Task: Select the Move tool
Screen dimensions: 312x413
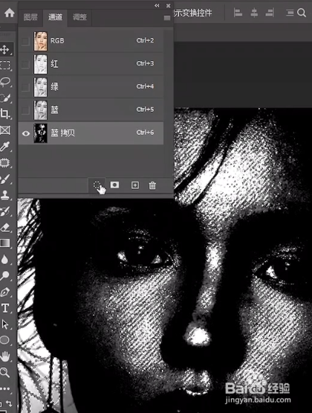Action: coord(4,49)
